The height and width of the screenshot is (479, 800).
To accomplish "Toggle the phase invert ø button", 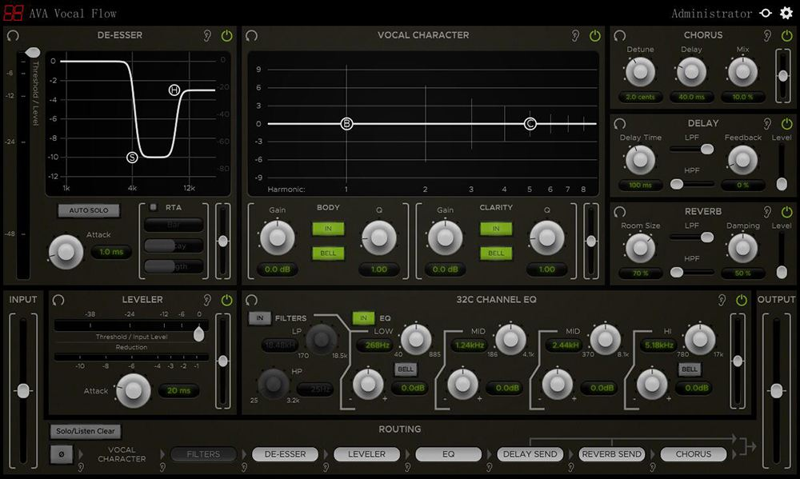I will [62, 454].
